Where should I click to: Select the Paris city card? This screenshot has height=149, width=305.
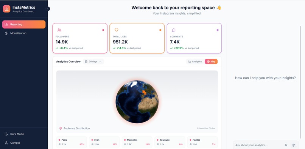(72, 142)
